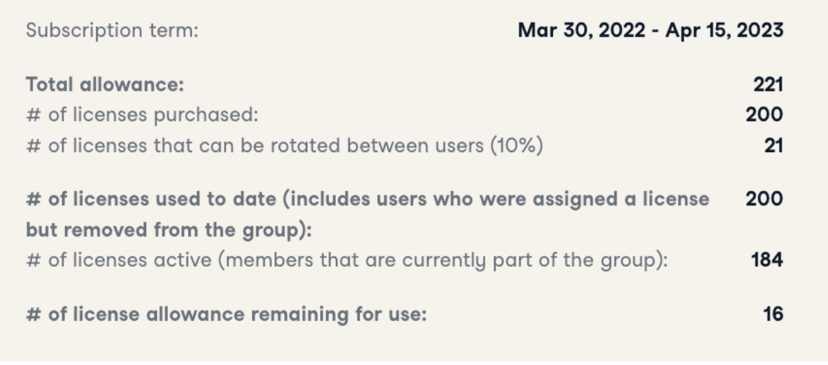The image size is (828, 365).
Task: Select the total allowance value 221
Action: [x=768, y=85]
